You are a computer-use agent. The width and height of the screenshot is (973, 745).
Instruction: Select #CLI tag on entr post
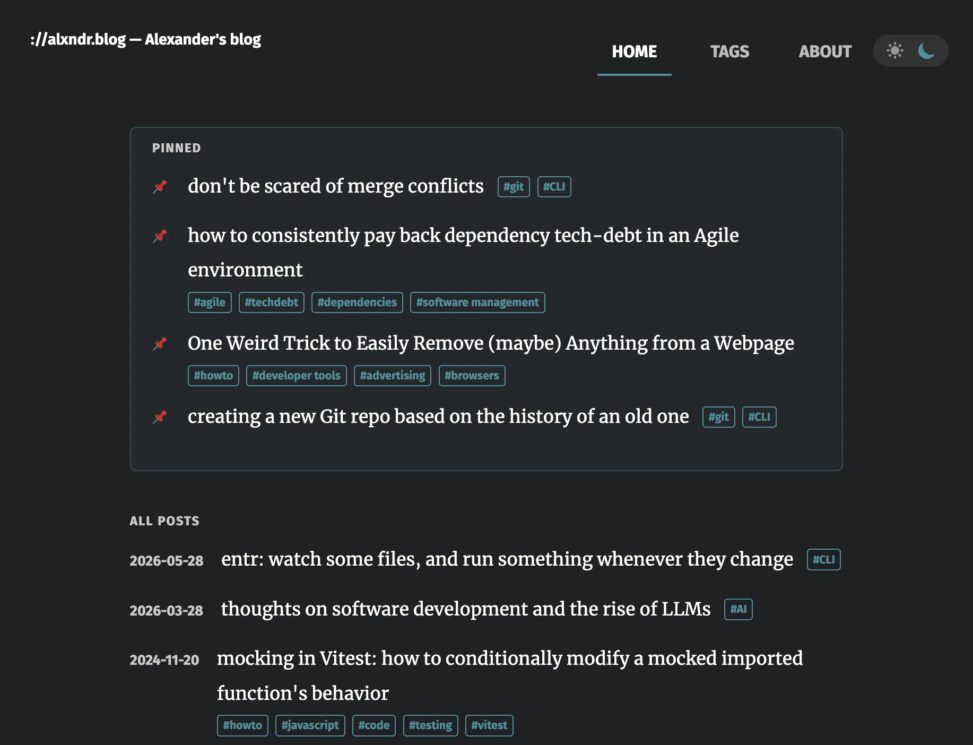(x=823, y=560)
